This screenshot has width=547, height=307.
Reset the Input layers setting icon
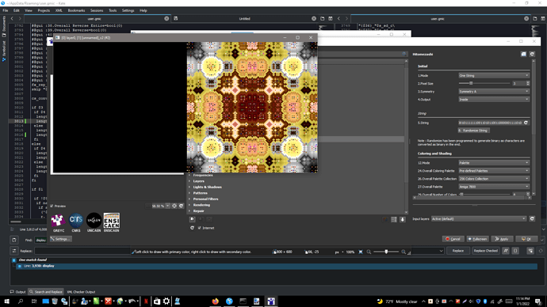(x=532, y=218)
